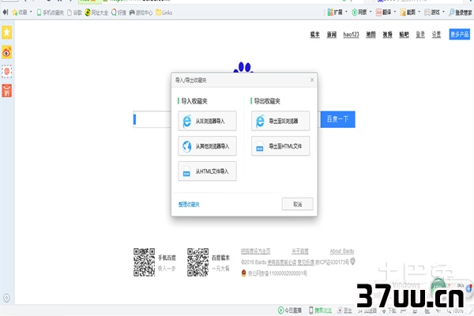The height and width of the screenshot is (316, 474).
Task: Click 从HTML文件导入 button
Action: (x=207, y=171)
